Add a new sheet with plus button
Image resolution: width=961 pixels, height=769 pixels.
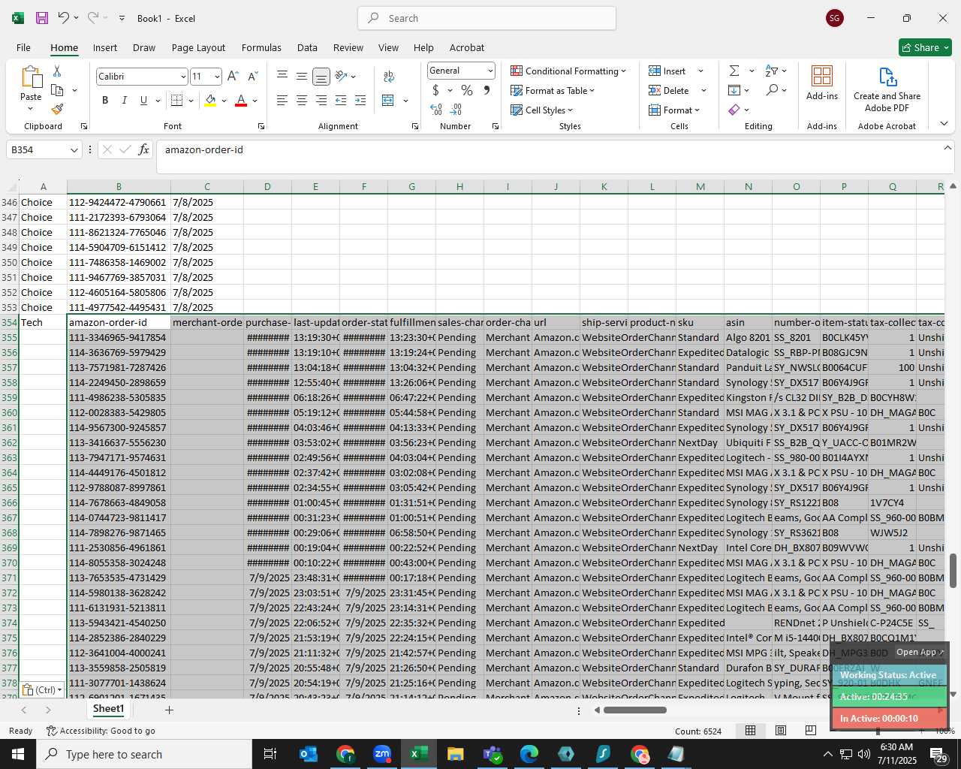(x=169, y=710)
